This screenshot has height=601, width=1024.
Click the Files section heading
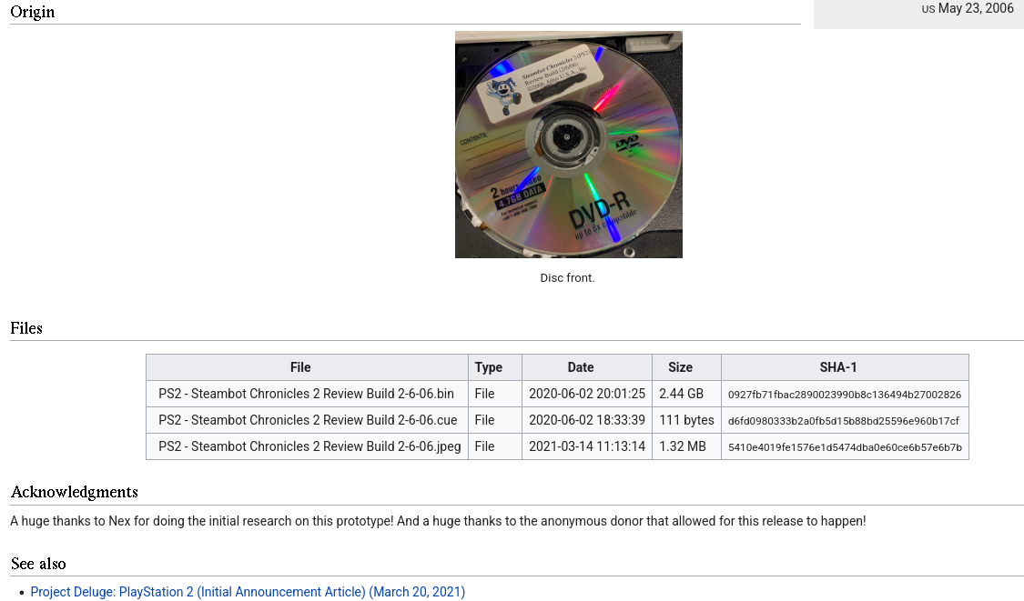coord(26,328)
